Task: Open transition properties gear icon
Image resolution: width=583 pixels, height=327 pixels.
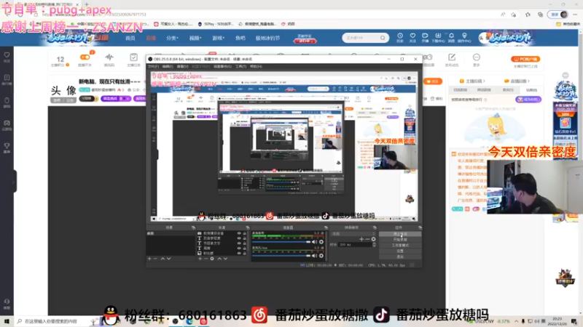Action: click(x=373, y=239)
